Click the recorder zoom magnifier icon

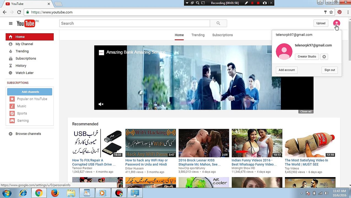[198, 3]
